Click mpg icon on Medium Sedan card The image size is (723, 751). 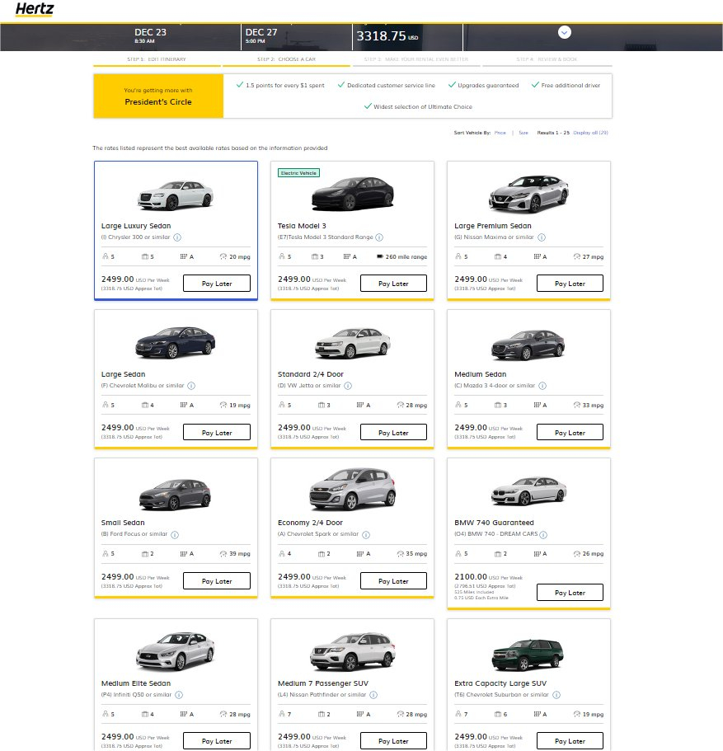coord(577,405)
